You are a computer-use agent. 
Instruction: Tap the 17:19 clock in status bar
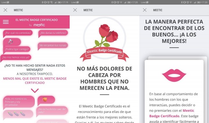pyautogui.click(x=65, y=2)
